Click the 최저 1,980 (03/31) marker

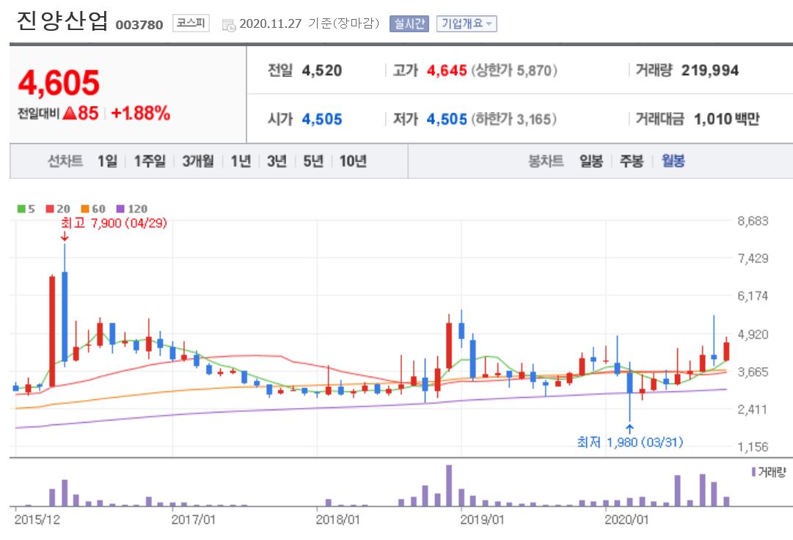click(x=630, y=443)
